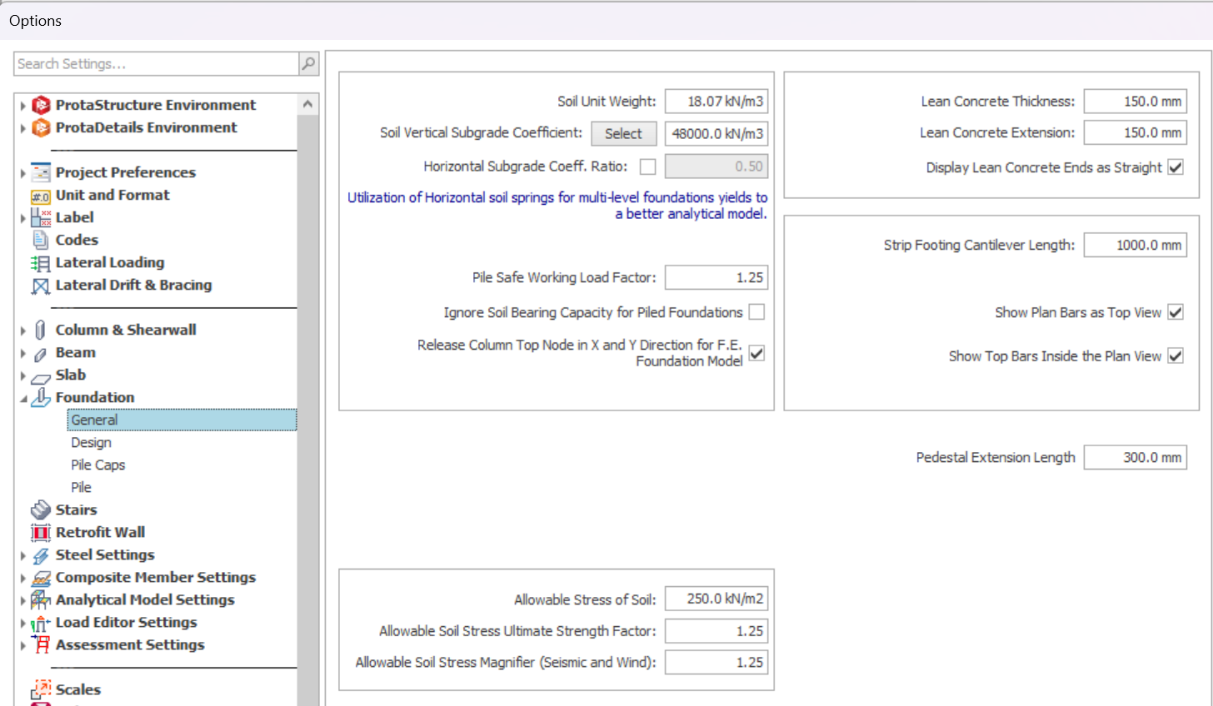Screen dimensions: 1213x706
Task: Enable Horizontal Subgrade Coeff. Ratio checkbox
Action: click(x=647, y=167)
